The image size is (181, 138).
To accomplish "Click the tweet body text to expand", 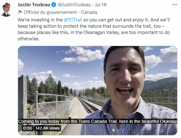I will click(x=94, y=29).
